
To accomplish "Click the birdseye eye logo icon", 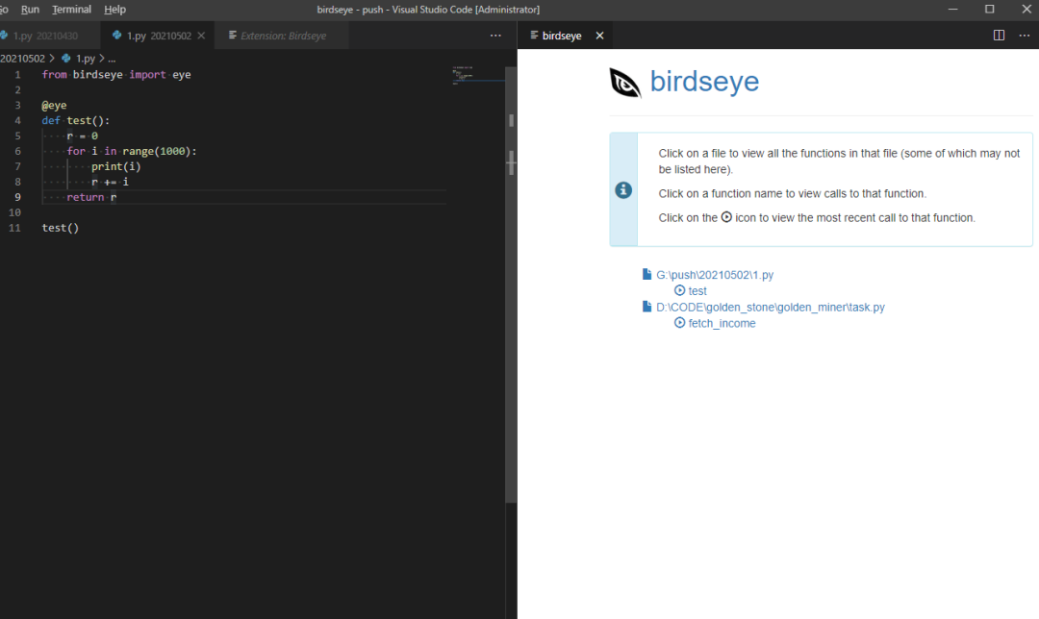I will tap(625, 83).
